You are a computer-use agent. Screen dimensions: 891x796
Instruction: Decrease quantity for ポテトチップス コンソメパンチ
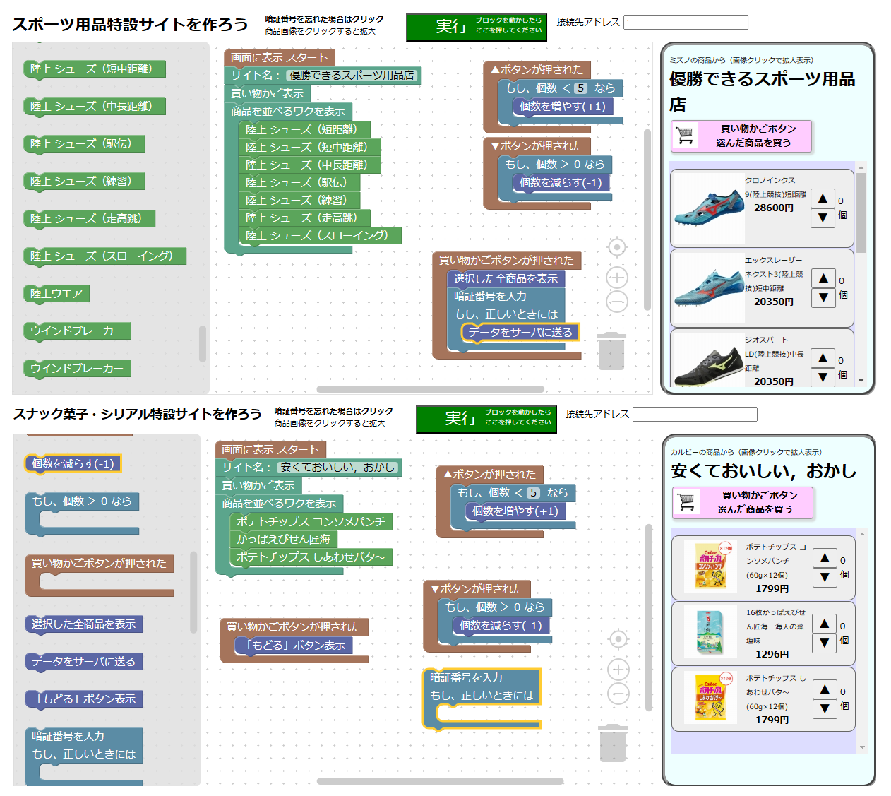(825, 577)
